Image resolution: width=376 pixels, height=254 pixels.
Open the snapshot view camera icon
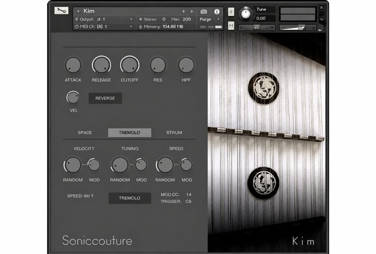tap(204, 11)
